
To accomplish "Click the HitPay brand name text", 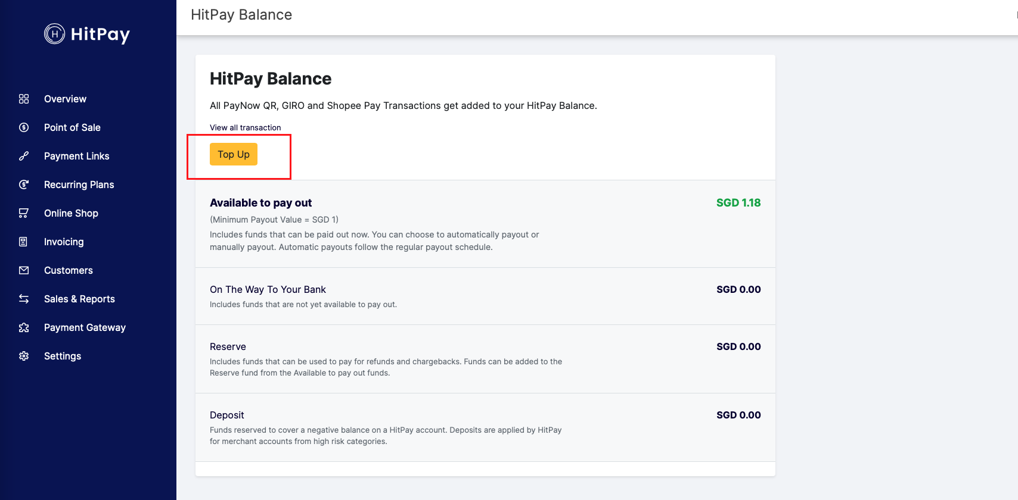I will click(100, 35).
